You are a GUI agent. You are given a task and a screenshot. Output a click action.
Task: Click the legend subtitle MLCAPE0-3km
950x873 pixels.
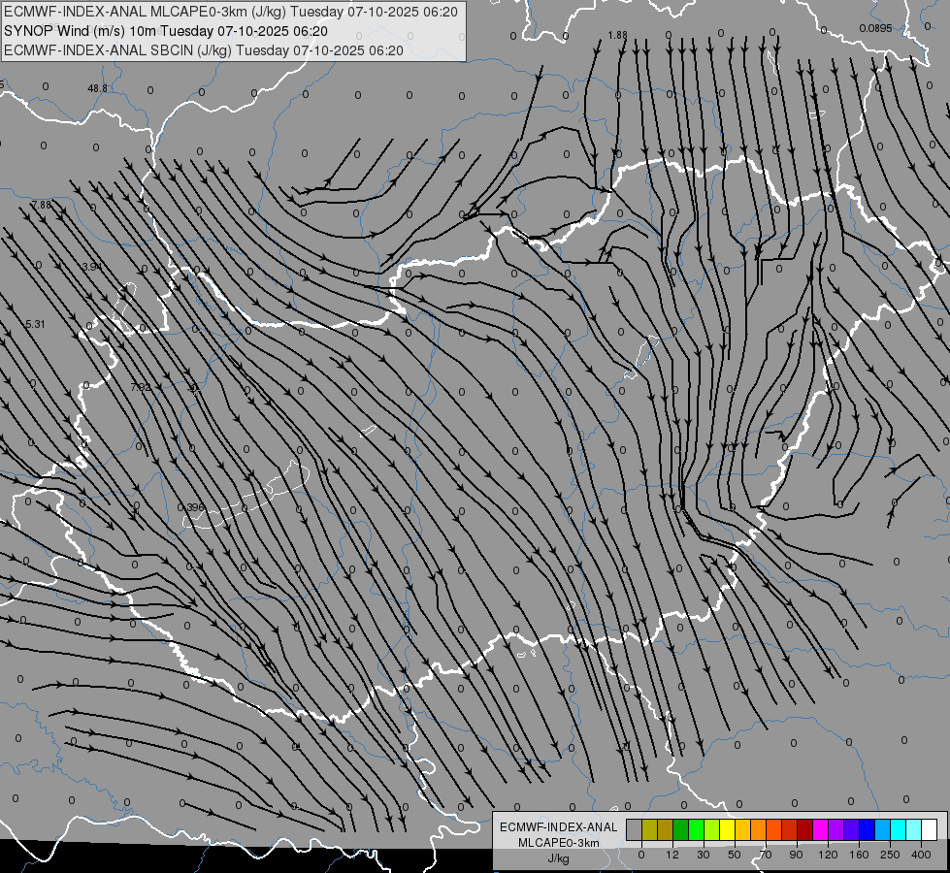(x=559, y=843)
